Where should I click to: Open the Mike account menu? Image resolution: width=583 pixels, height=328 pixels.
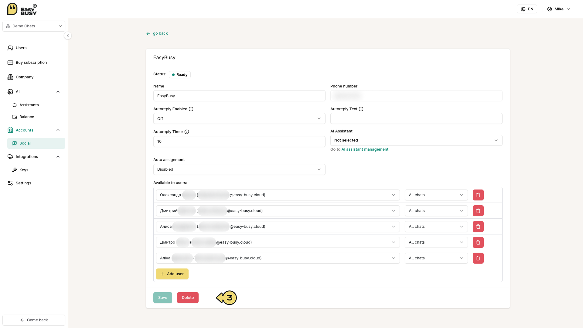559,9
